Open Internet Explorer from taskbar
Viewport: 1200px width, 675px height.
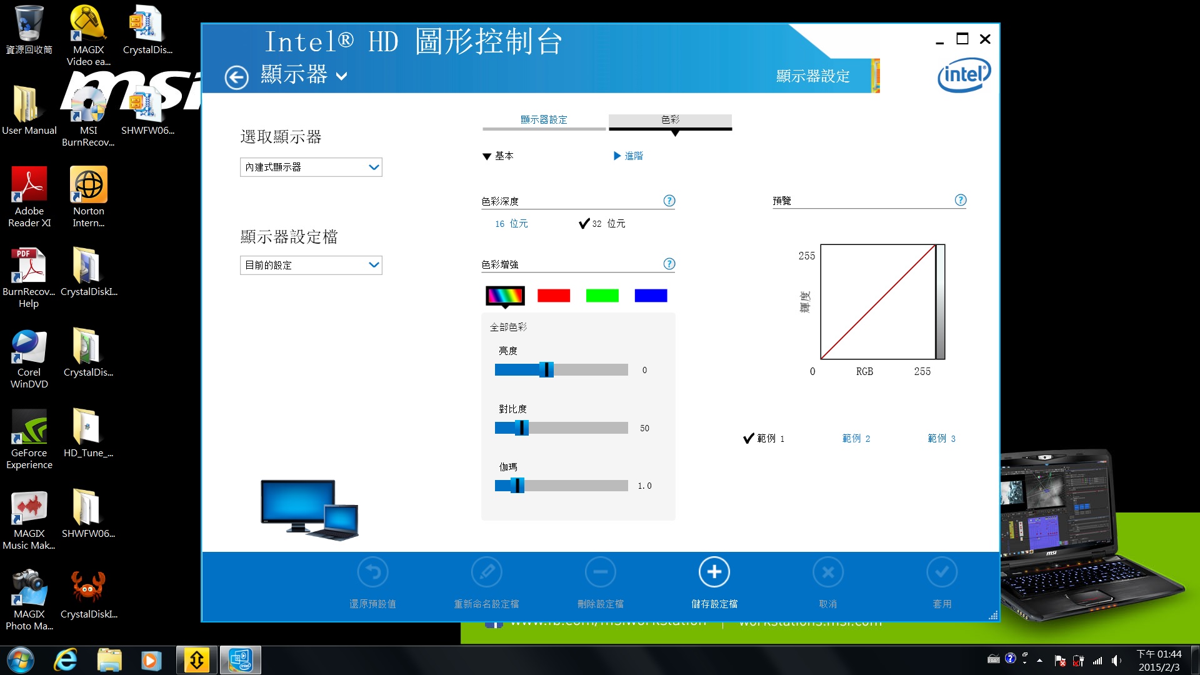click(65, 660)
